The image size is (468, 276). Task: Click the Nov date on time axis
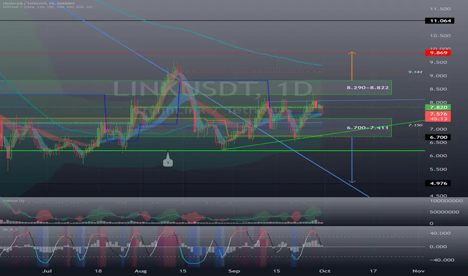[x=418, y=271]
